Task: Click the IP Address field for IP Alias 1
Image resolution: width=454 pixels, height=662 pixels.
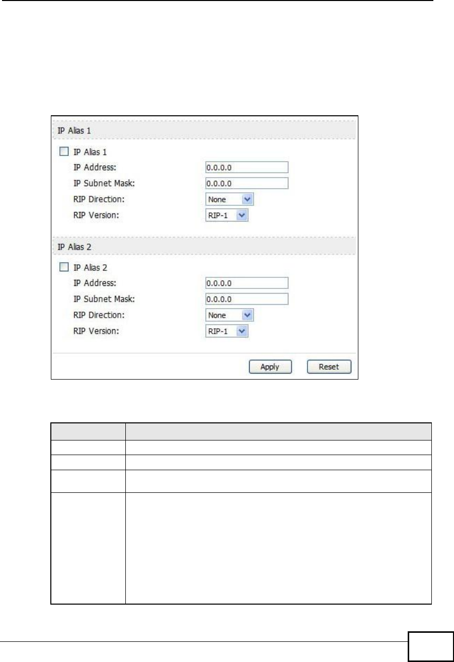Action: pos(247,168)
